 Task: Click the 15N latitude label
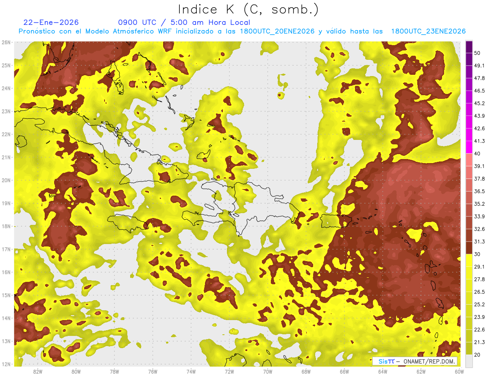click(6, 295)
